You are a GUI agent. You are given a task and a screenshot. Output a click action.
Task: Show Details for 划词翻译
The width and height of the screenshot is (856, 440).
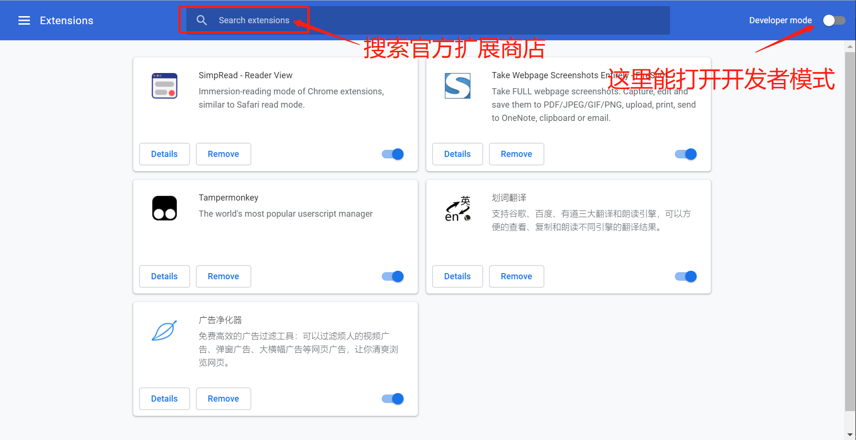(458, 276)
